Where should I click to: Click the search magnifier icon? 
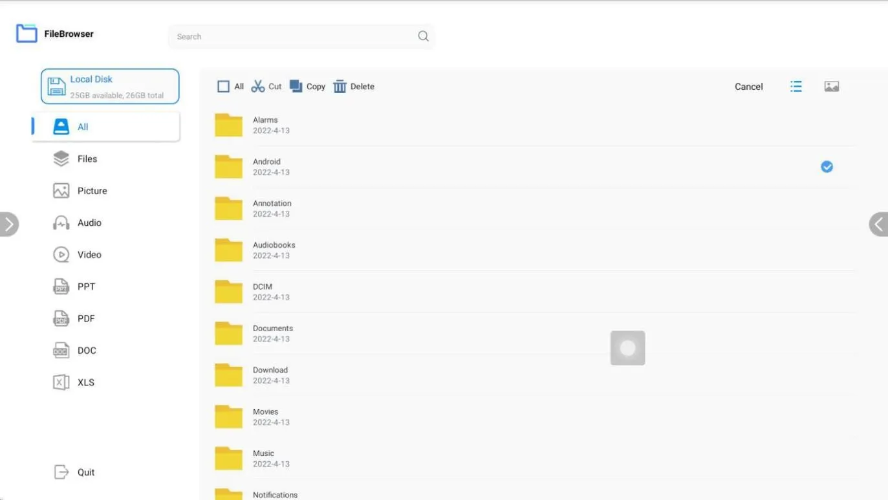(423, 37)
